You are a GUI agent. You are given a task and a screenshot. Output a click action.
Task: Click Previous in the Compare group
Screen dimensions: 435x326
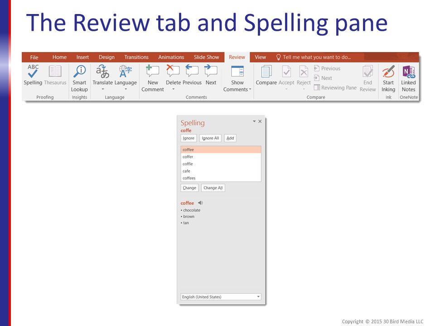pyautogui.click(x=327, y=68)
